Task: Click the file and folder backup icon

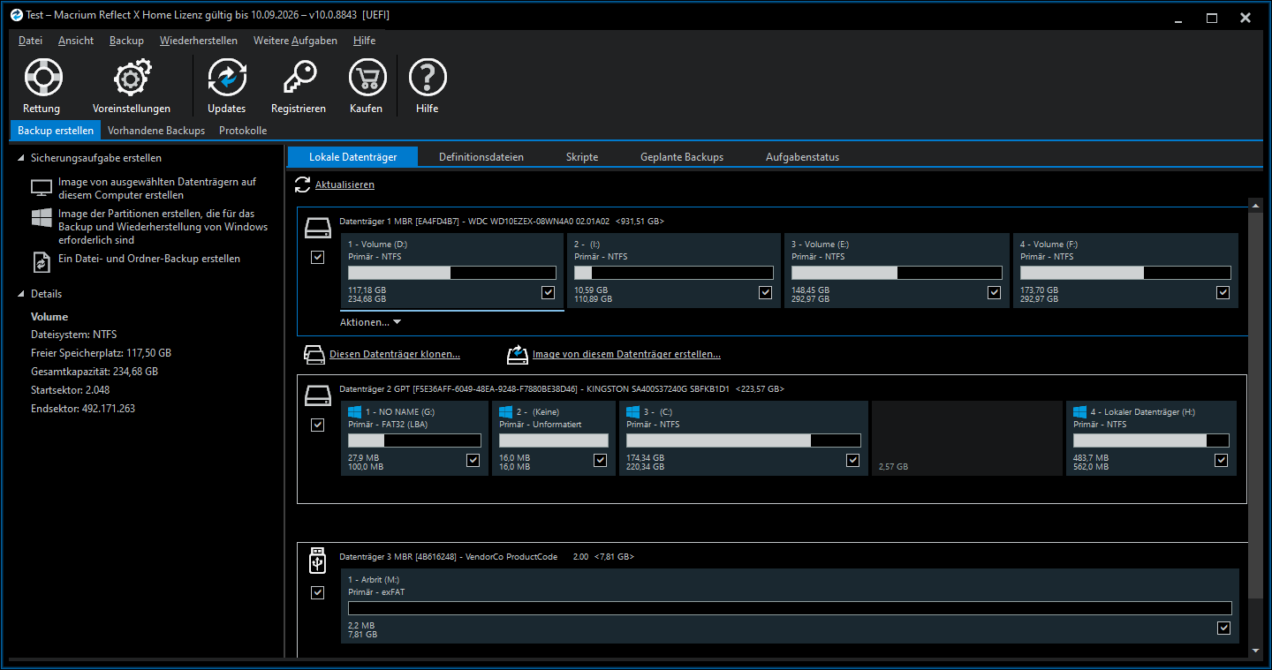Action: pos(42,261)
